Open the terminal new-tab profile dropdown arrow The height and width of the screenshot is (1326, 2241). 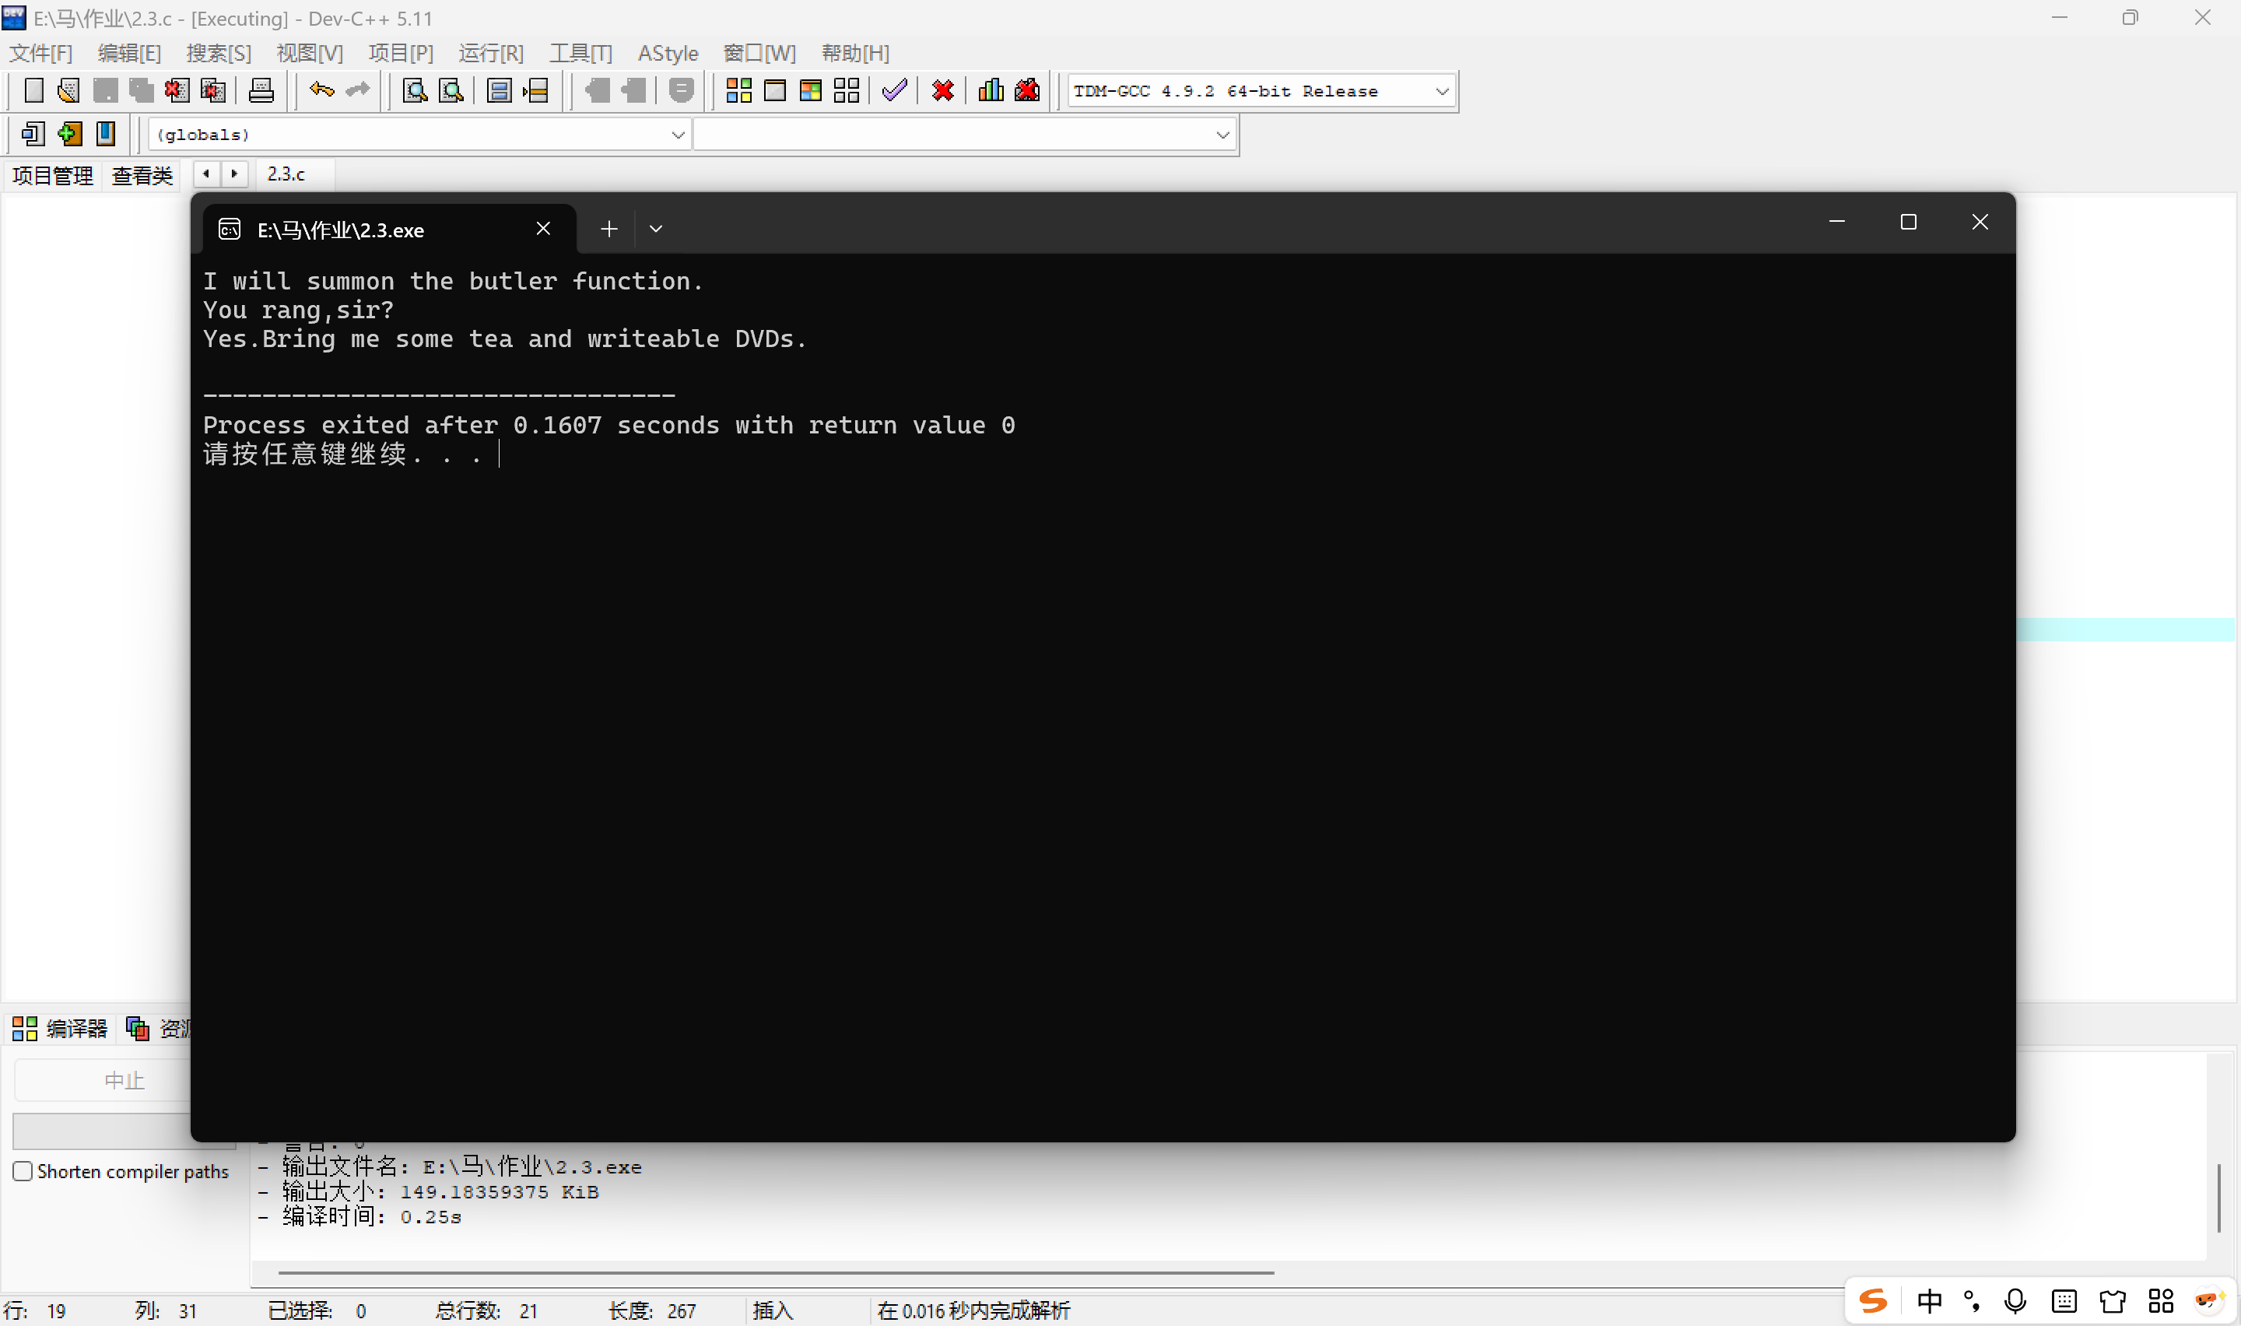(x=656, y=229)
